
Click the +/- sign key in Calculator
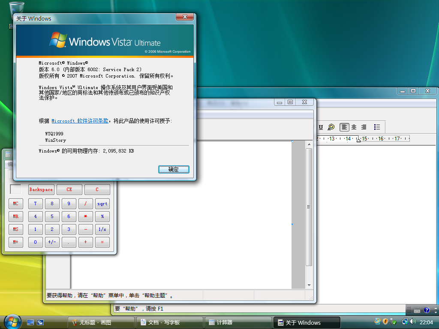coord(52,242)
